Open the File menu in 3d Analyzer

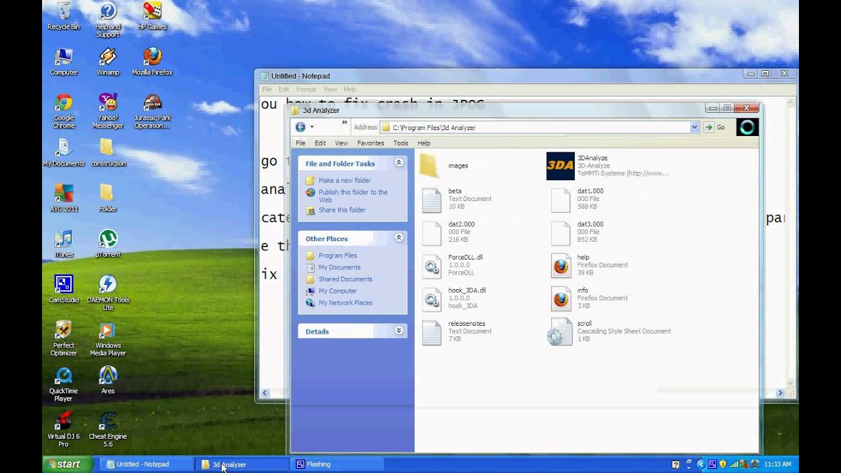click(x=300, y=143)
